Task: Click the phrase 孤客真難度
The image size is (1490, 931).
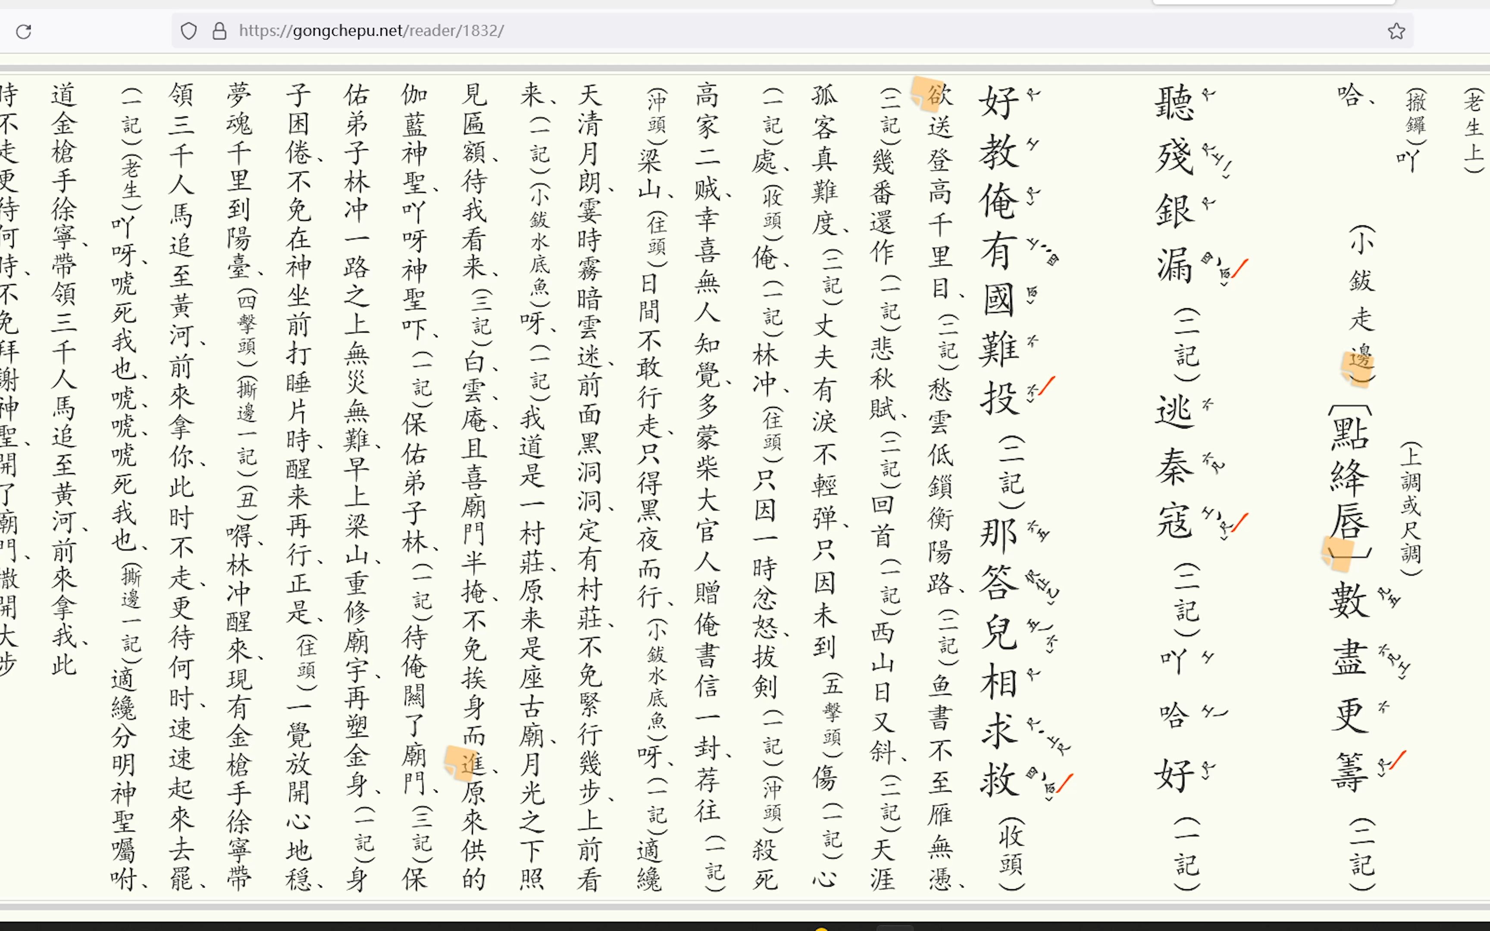Action: pyautogui.click(x=824, y=160)
